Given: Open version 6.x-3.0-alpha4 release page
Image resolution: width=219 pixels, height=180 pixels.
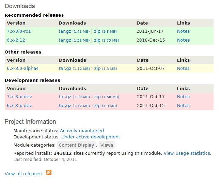Looking at the screenshot, I should coord(23,69).
